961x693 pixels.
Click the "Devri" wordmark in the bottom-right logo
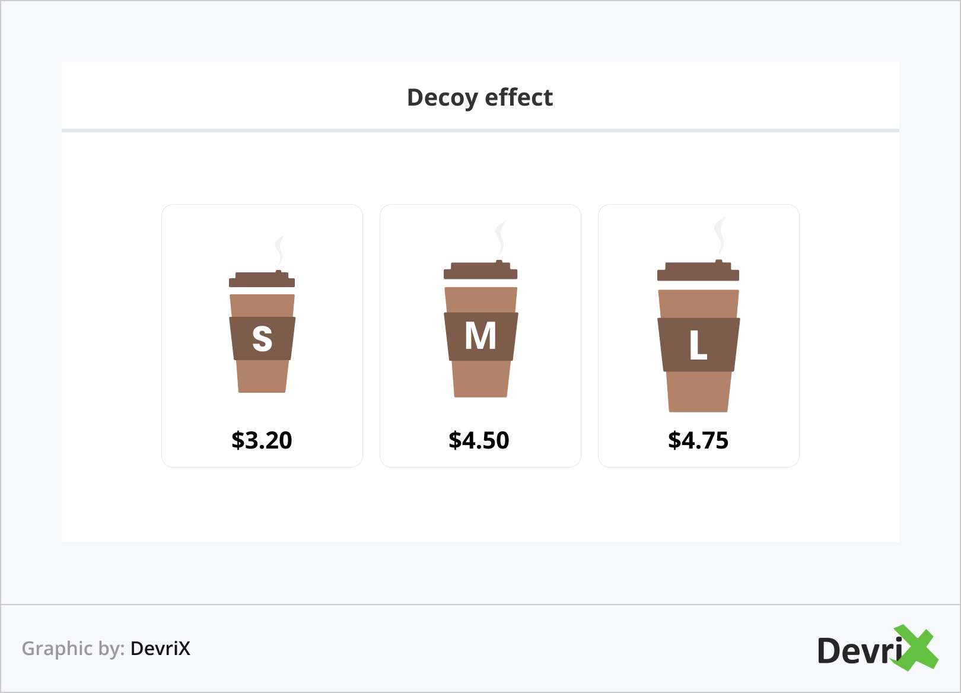click(x=858, y=651)
